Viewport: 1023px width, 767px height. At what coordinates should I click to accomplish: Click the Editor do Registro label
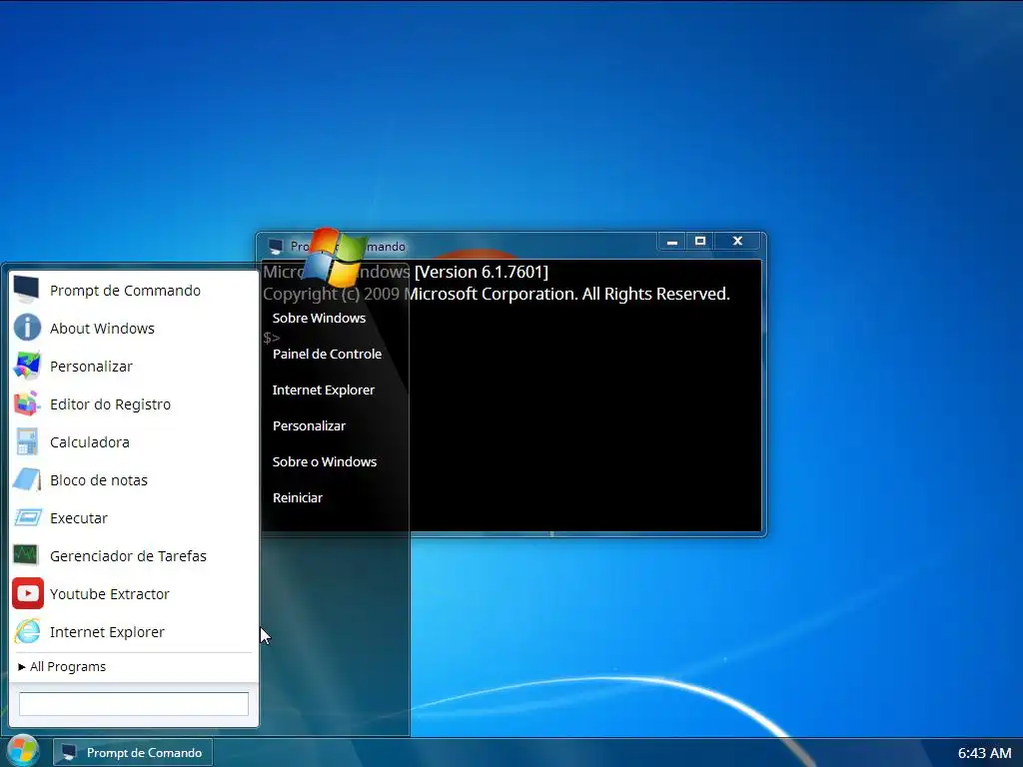(x=110, y=404)
